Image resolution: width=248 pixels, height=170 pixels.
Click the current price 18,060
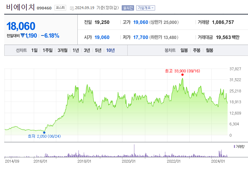[x=21, y=26]
